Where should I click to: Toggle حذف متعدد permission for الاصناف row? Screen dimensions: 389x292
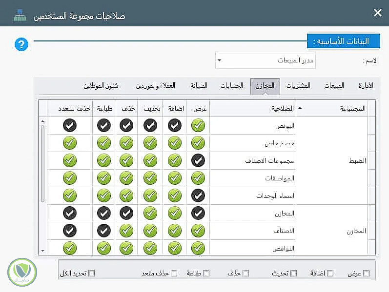pyautogui.click(x=70, y=231)
